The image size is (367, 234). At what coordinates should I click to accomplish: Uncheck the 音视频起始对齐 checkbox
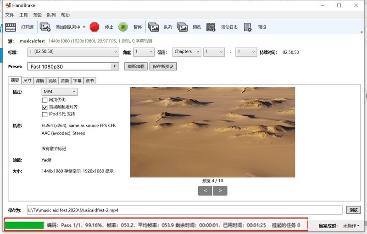[44, 107]
